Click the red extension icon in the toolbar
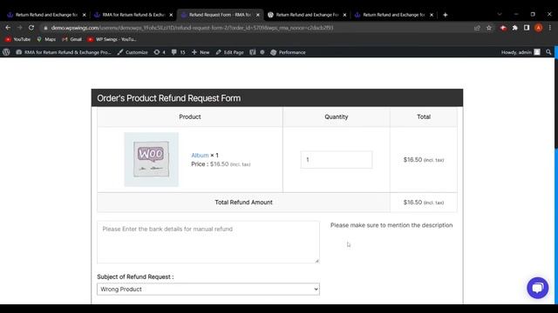Image resolution: width=558 pixels, height=313 pixels. pos(503,28)
